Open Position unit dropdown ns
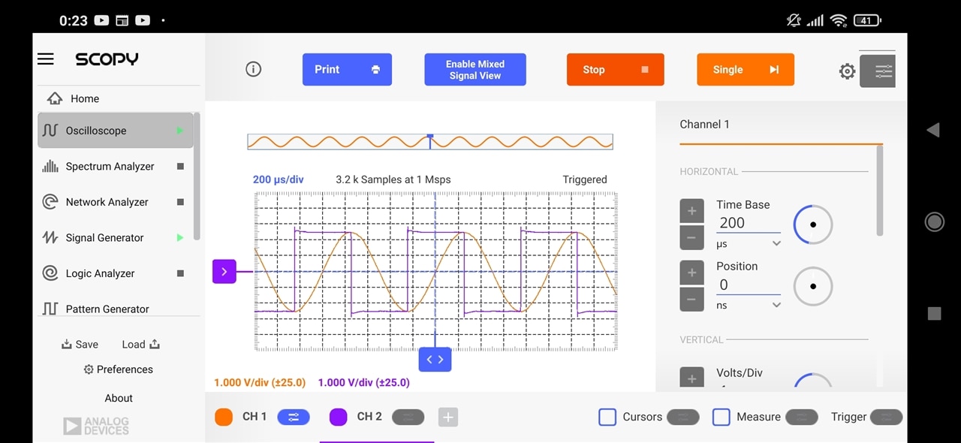This screenshot has width=961, height=443. pos(748,306)
